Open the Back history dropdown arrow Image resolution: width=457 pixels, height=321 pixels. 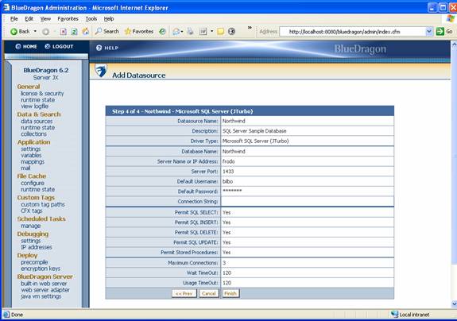[x=35, y=32]
